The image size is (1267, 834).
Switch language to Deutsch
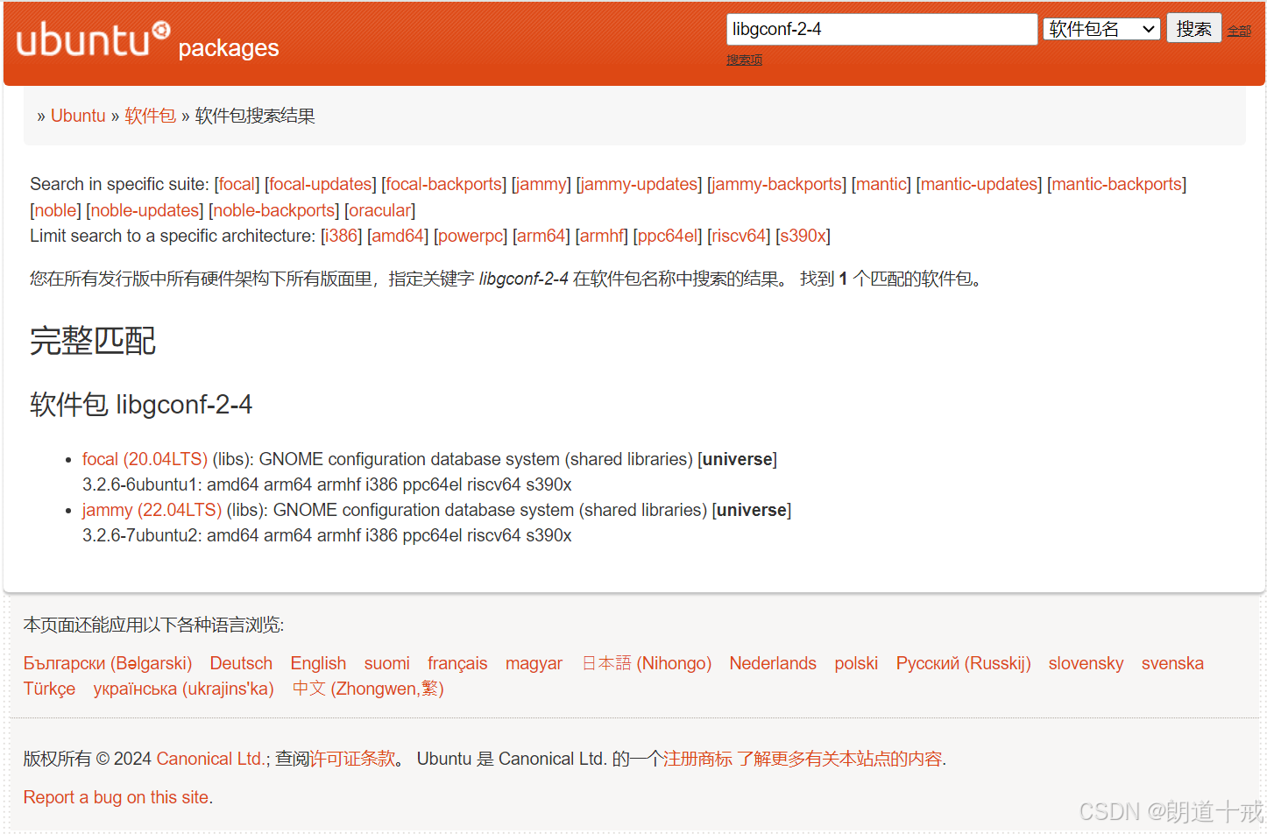pos(241,663)
